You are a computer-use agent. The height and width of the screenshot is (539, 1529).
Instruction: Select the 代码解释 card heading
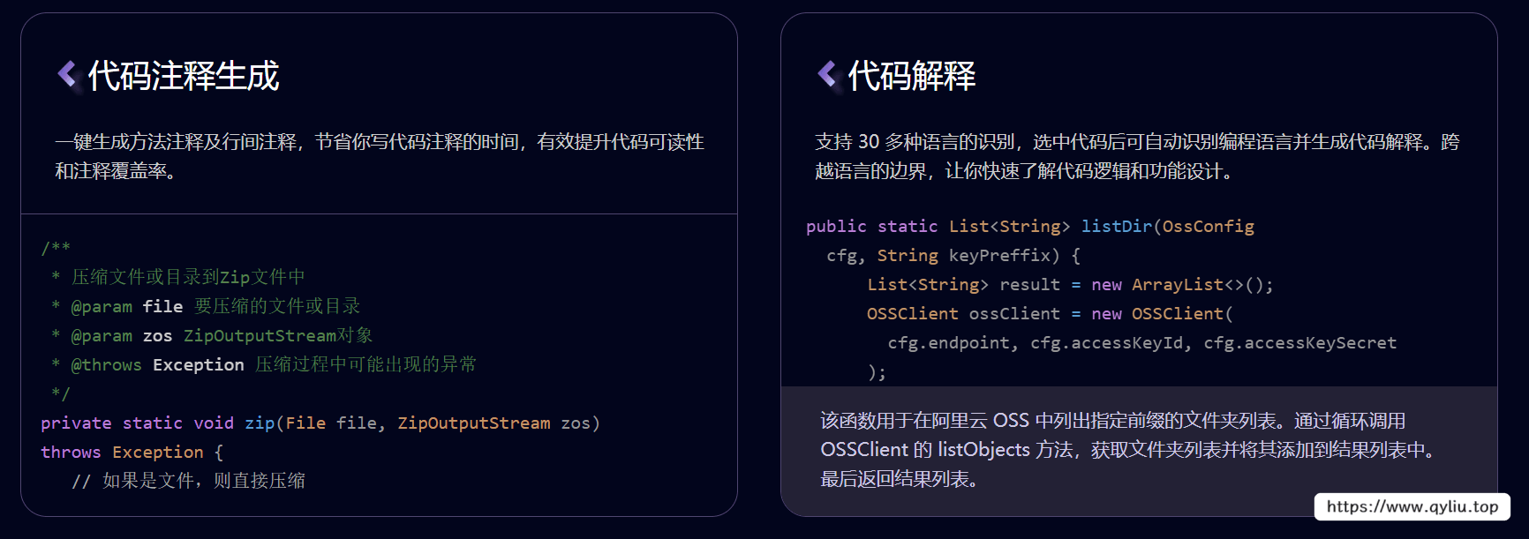[912, 76]
